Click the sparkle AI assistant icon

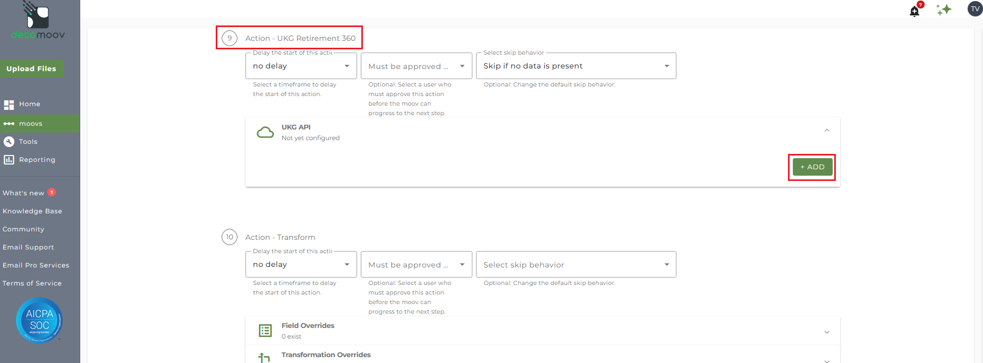click(x=944, y=10)
